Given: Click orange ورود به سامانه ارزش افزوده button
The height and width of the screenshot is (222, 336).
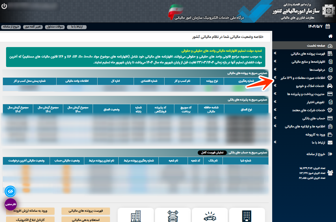Looking at the screenshot, I should [x=30, y=211].
